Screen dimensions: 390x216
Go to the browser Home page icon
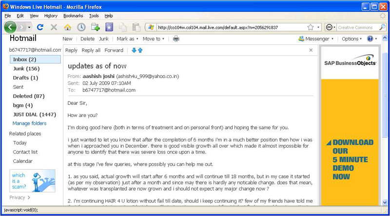pos(67,27)
